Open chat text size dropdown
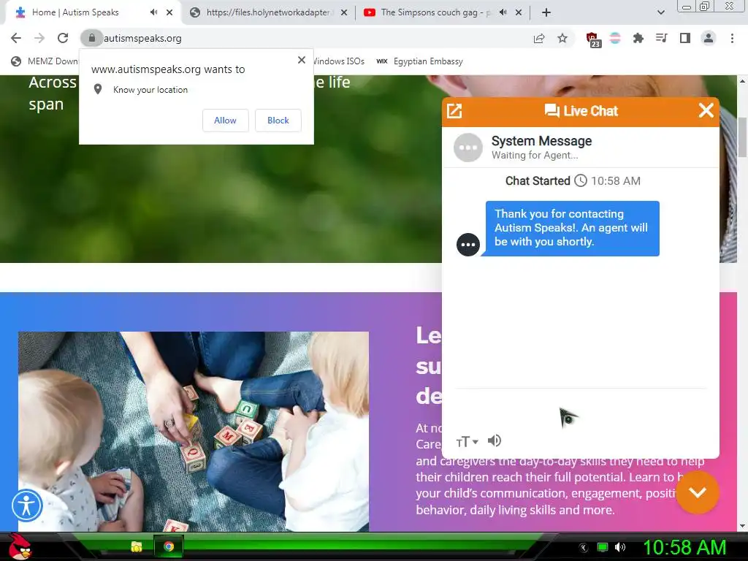The image size is (748, 561). tap(467, 442)
